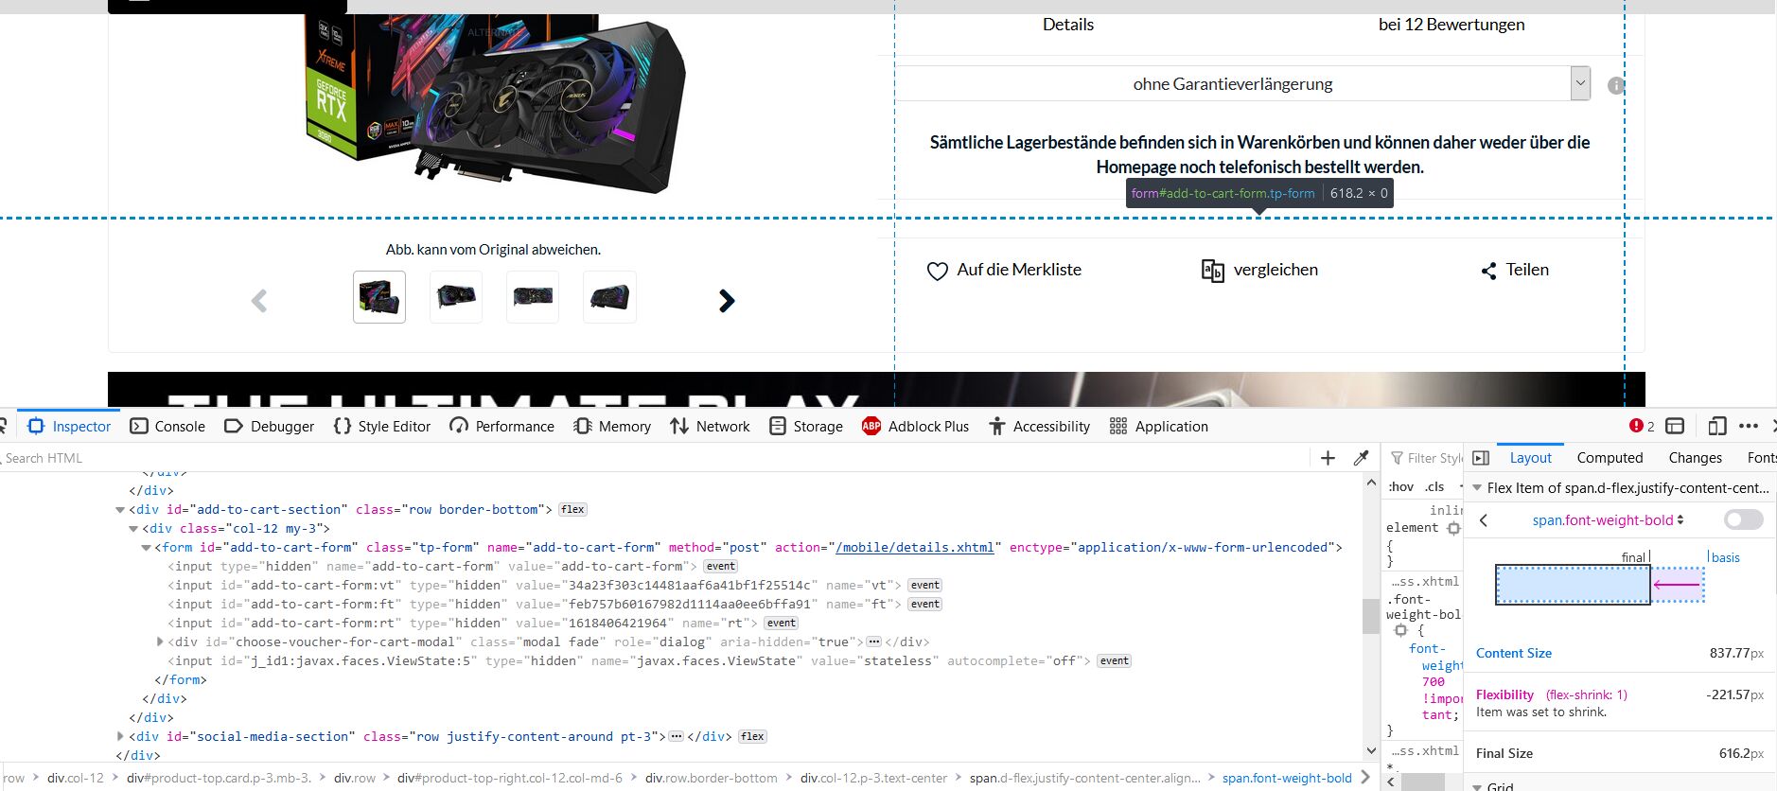This screenshot has height=791, width=1777.
Task: Show event listeners for ViewState input
Action: (x=1114, y=660)
